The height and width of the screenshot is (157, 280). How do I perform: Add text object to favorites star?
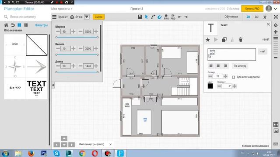point(208,40)
